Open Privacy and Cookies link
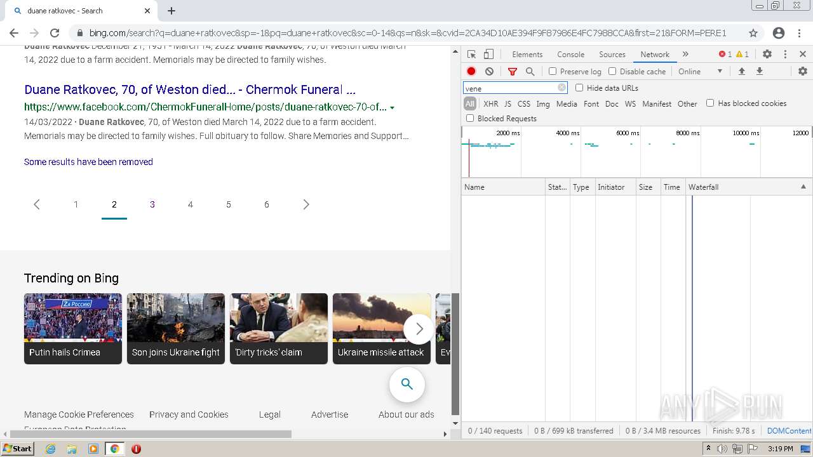 189,414
